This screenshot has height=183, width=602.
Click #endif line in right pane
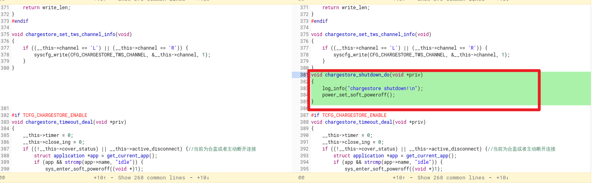pyautogui.click(x=319, y=21)
